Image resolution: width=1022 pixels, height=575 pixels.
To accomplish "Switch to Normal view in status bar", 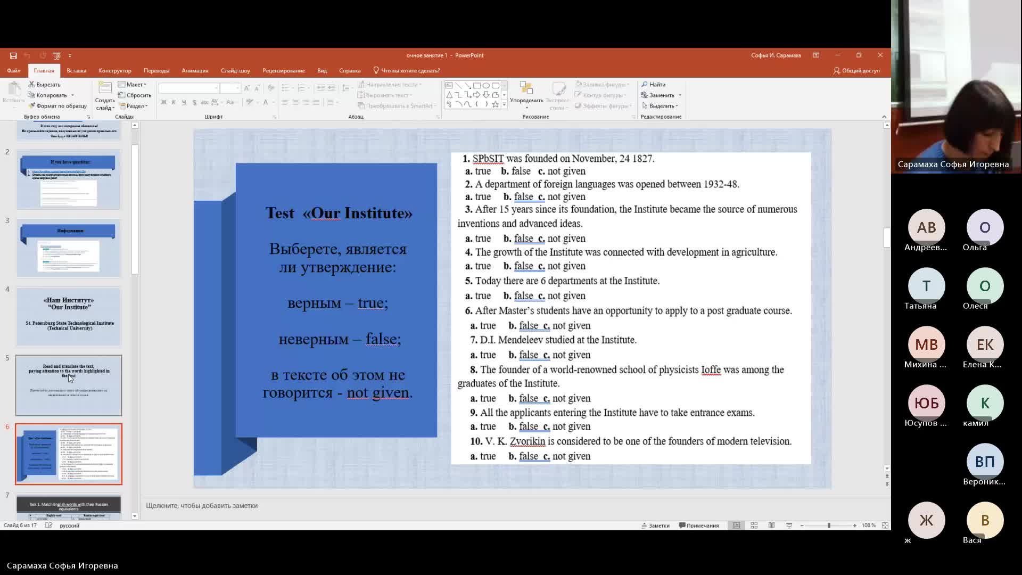I will (737, 525).
